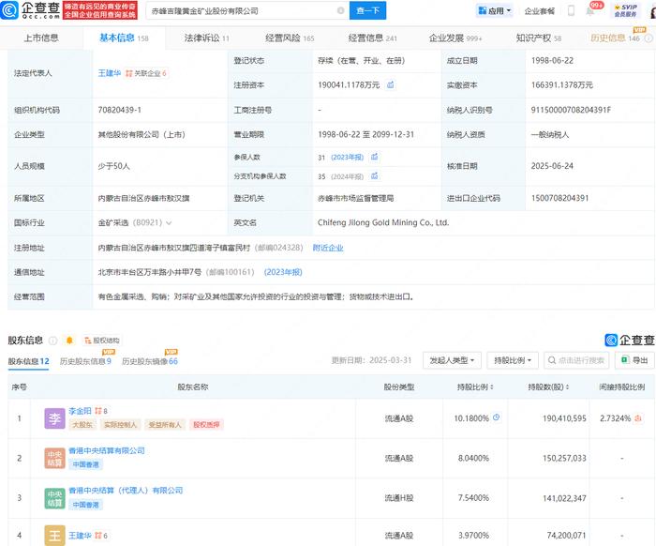Image resolution: width=656 pixels, height=546 pixels.
Task: Click the mobile phone icon in header
Action: [x=571, y=10]
